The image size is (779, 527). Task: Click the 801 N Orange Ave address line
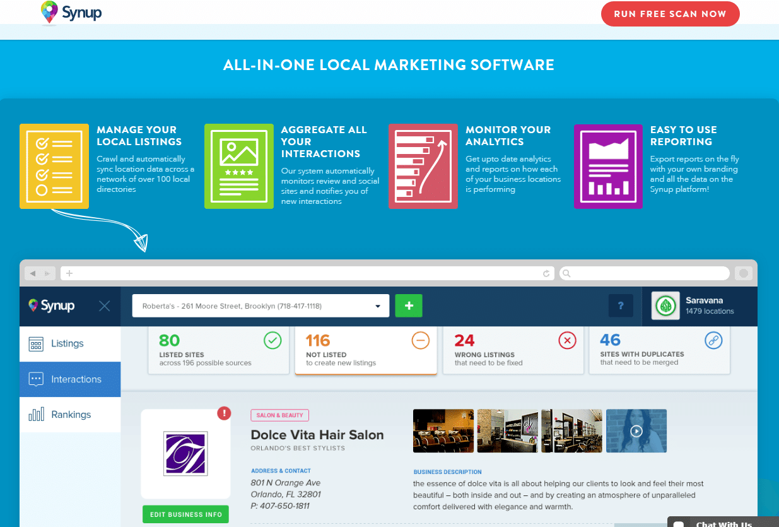pos(286,483)
